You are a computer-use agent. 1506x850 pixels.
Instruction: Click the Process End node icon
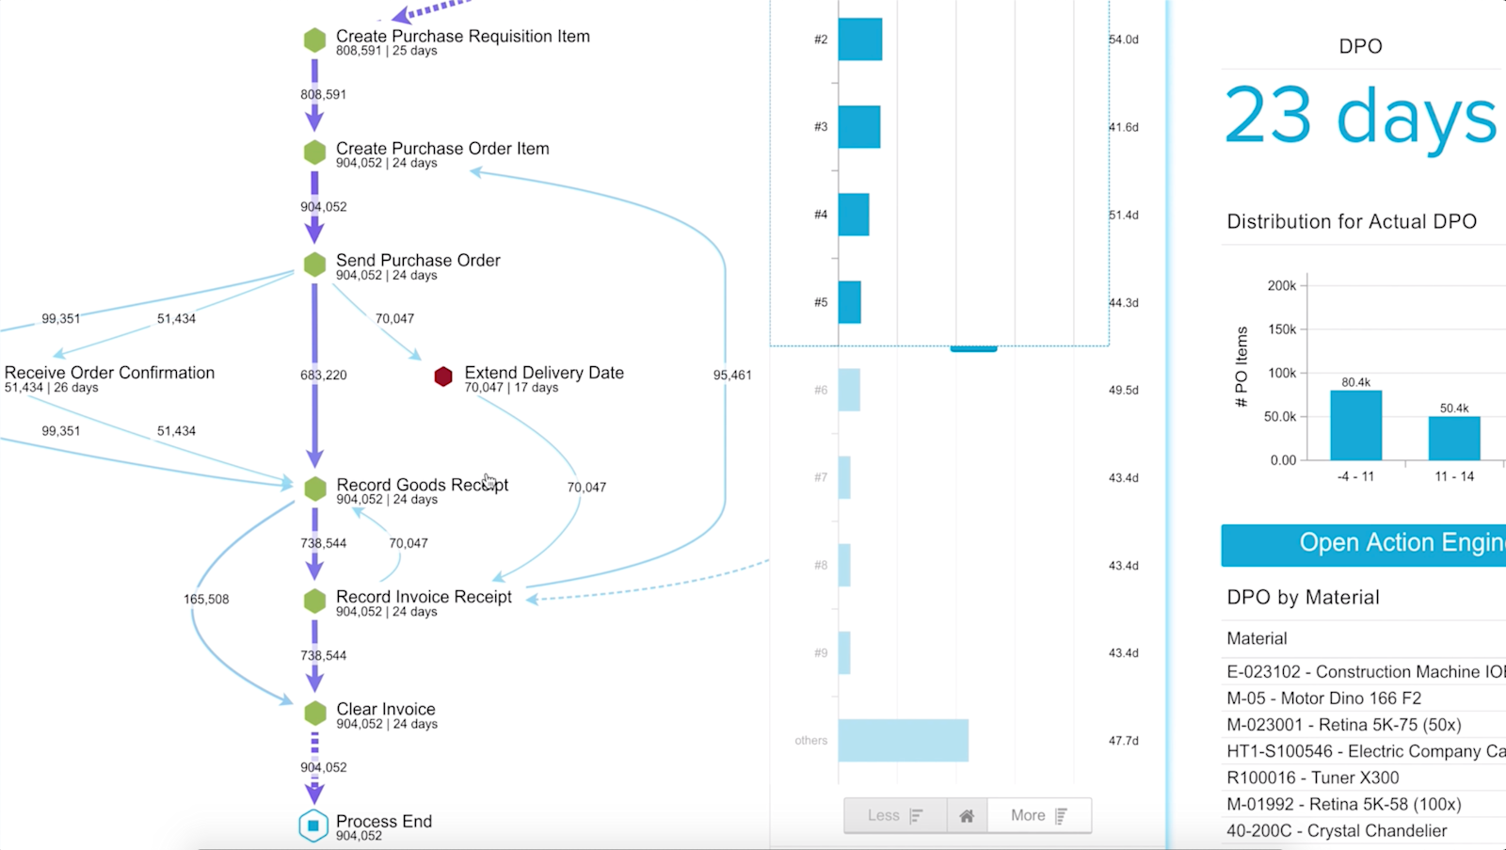[x=313, y=826]
